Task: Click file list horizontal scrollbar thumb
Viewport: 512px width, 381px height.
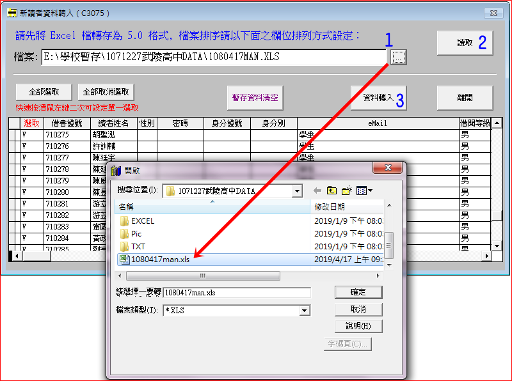Action: [203, 276]
